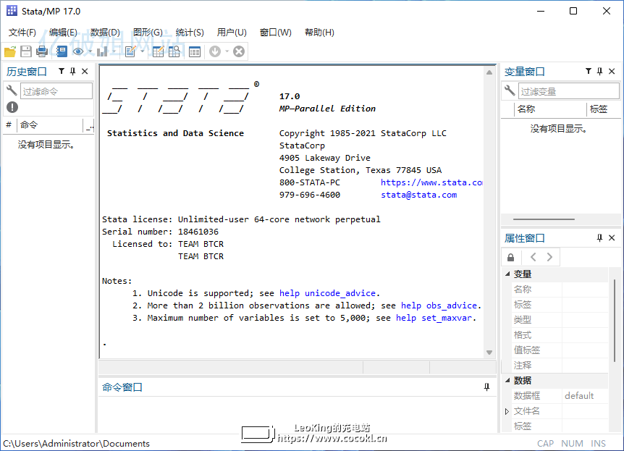Click the 过滤变量 filter input field
The image size is (624, 451).
[569, 91]
